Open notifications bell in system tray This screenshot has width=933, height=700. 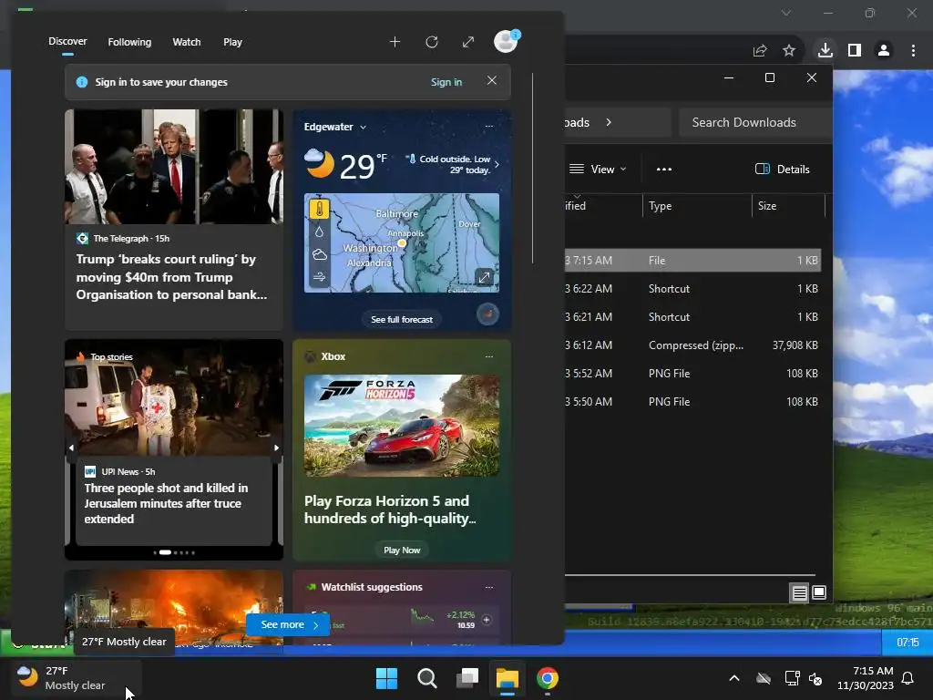pyautogui.click(x=908, y=678)
